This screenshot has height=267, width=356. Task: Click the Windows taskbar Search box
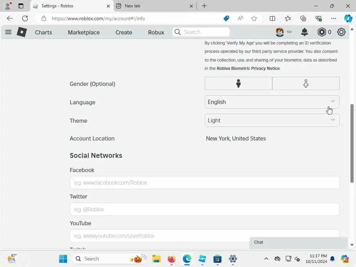coord(110,259)
